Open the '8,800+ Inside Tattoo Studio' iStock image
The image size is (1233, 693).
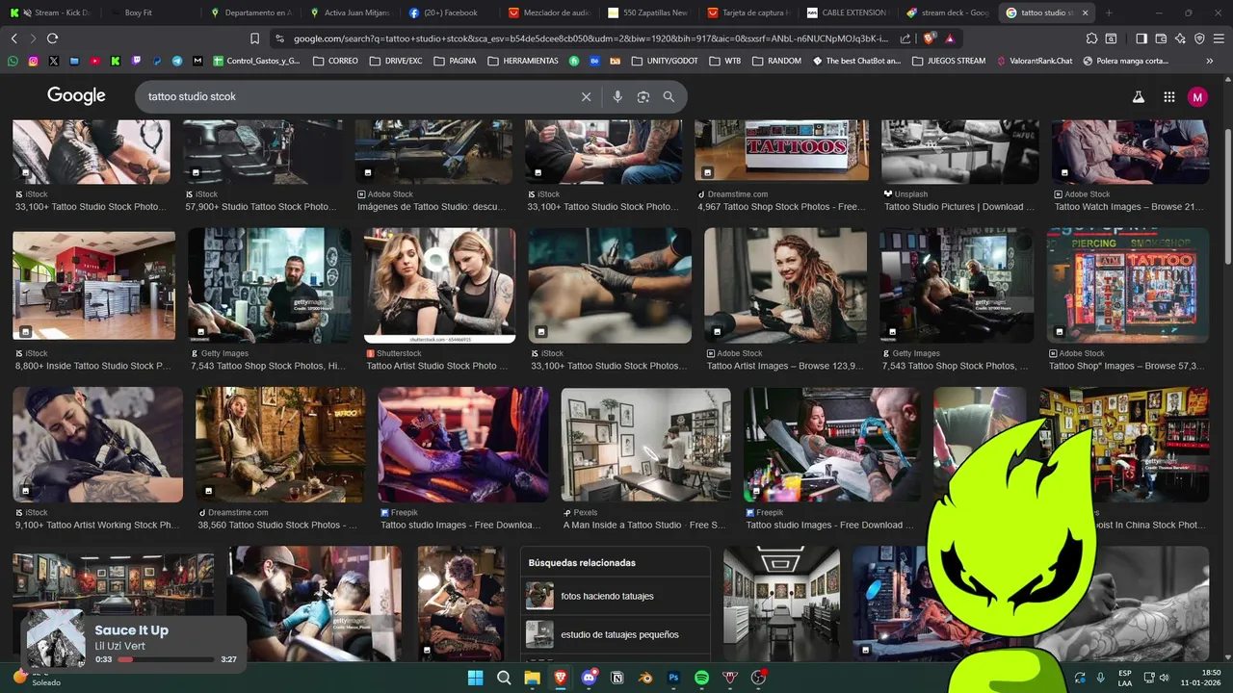(93, 285)
